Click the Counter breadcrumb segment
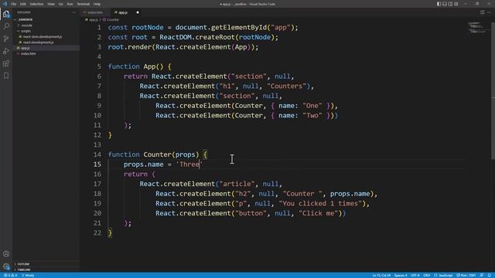 (x=111, y=19)
